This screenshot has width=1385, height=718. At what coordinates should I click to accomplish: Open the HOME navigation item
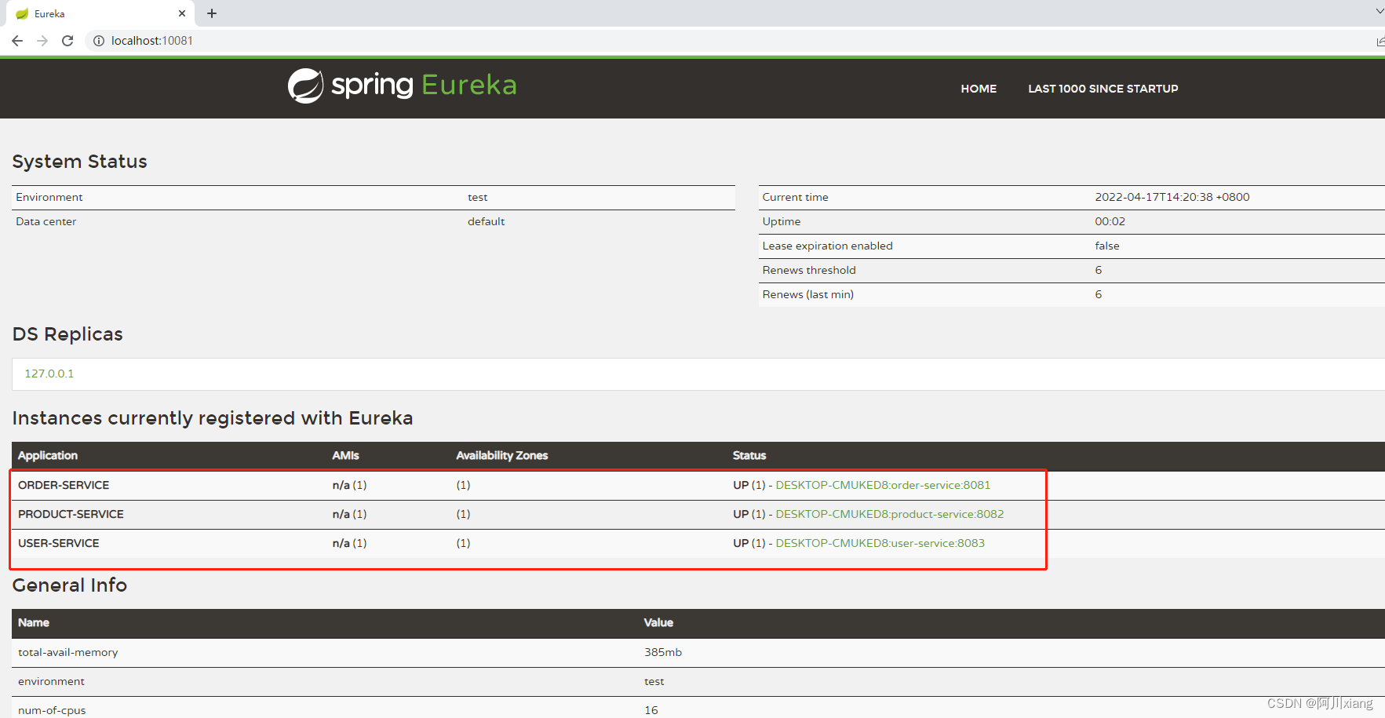(979, 89)
